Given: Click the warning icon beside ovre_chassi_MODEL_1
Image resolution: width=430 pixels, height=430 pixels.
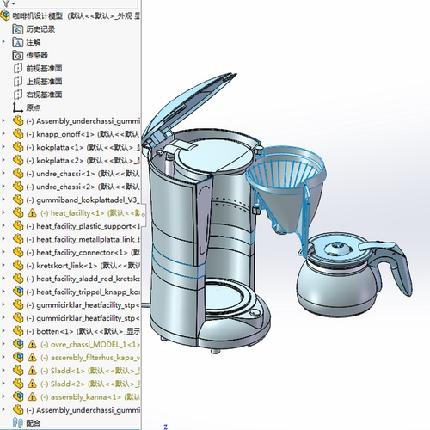Looking at the screenshot, I should point(32,344).
